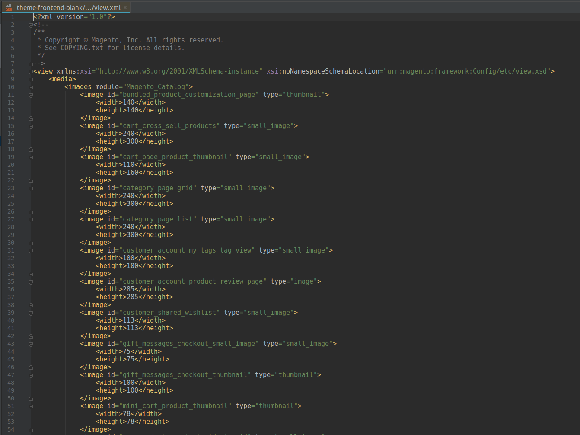Close the view.xml editor tab

coord(125,7)
